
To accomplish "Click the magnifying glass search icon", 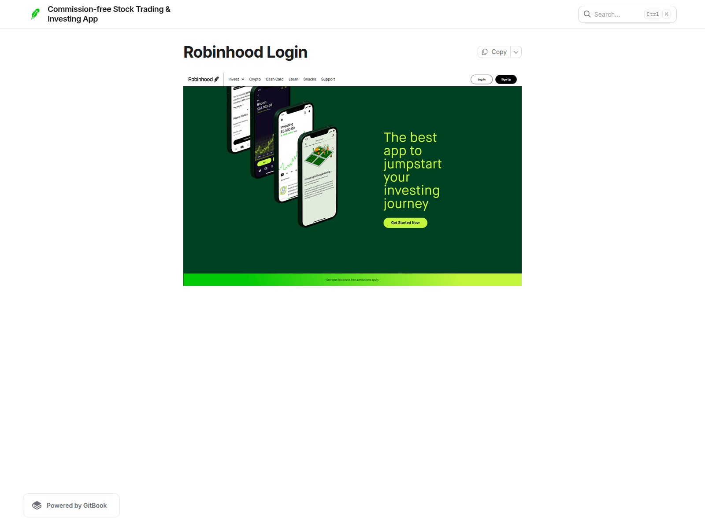I will click(587, 14).
